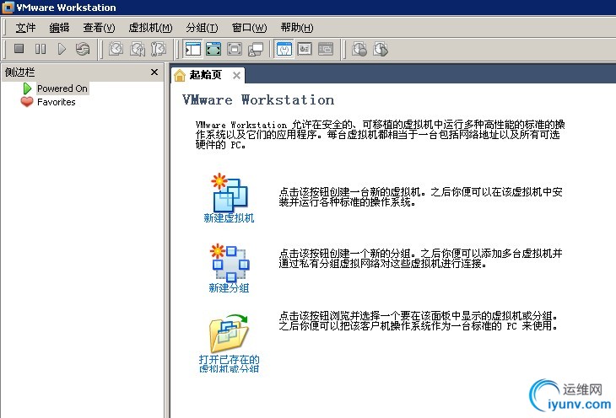Click the open existing VM folder icon
The width and height of the screenshot is (616, 418).
[229, 332]
